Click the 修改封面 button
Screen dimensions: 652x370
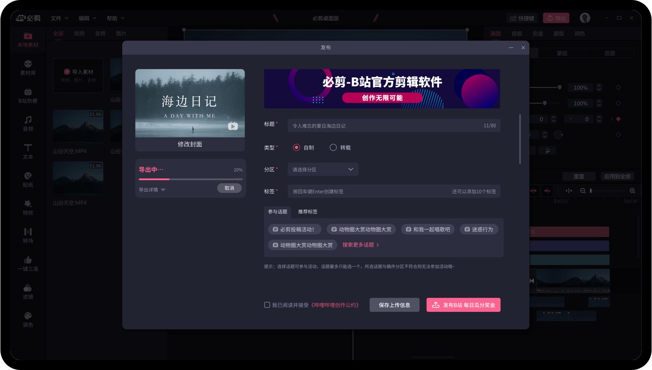190,144
